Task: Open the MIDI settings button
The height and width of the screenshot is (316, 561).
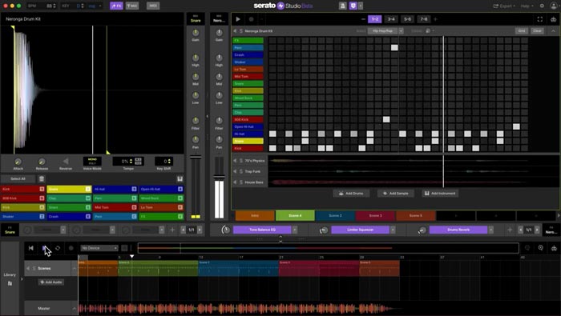Action: [x=153, y=6]
